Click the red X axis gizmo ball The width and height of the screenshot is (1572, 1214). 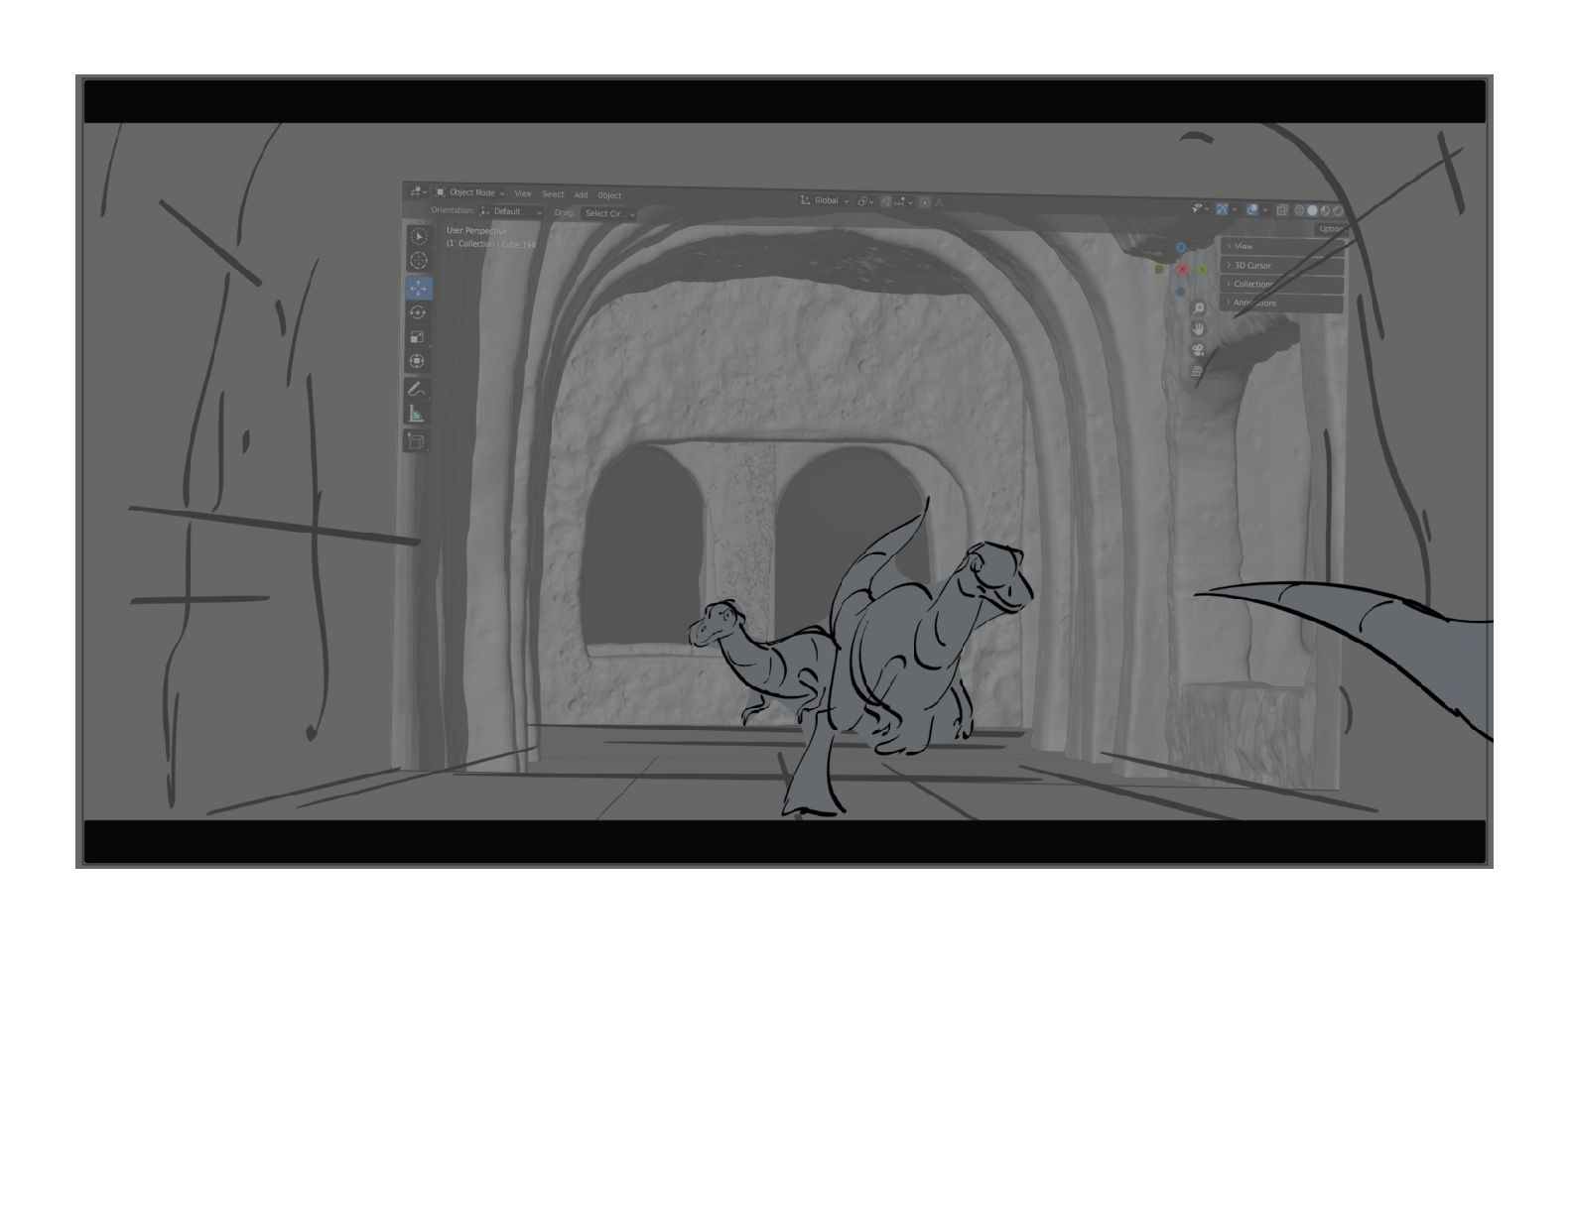(x=1182, y=269)
